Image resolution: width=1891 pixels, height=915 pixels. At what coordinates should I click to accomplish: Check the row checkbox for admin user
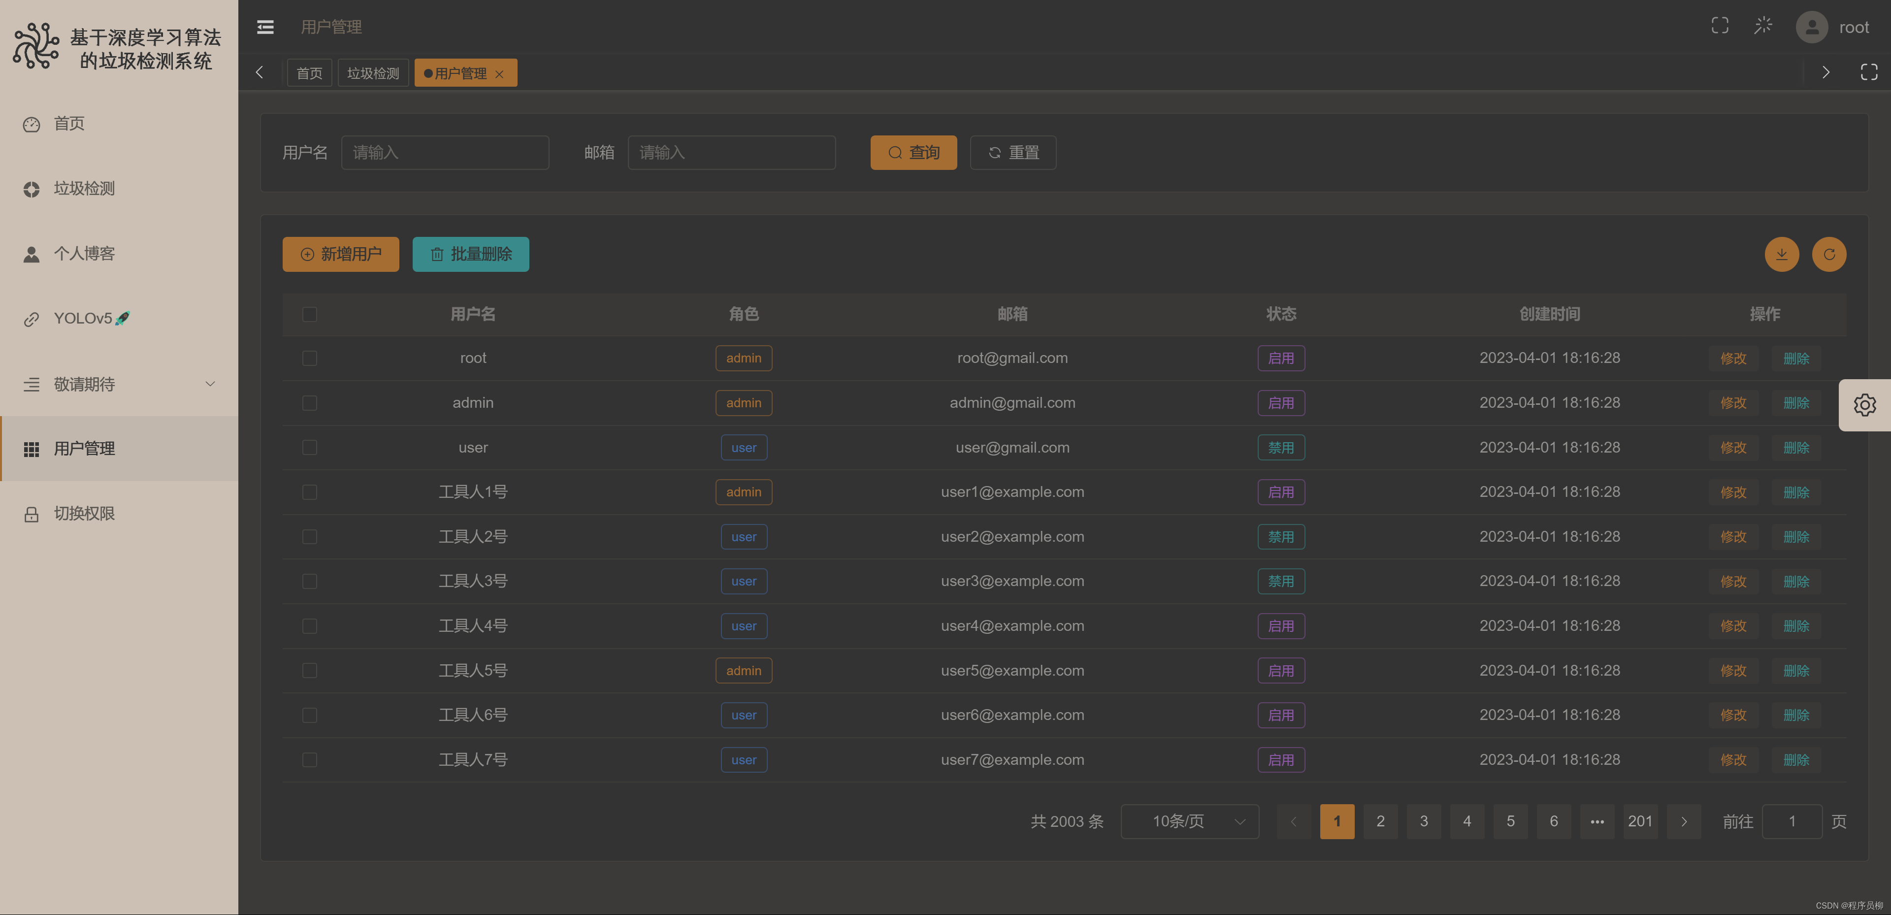(310, 403)
